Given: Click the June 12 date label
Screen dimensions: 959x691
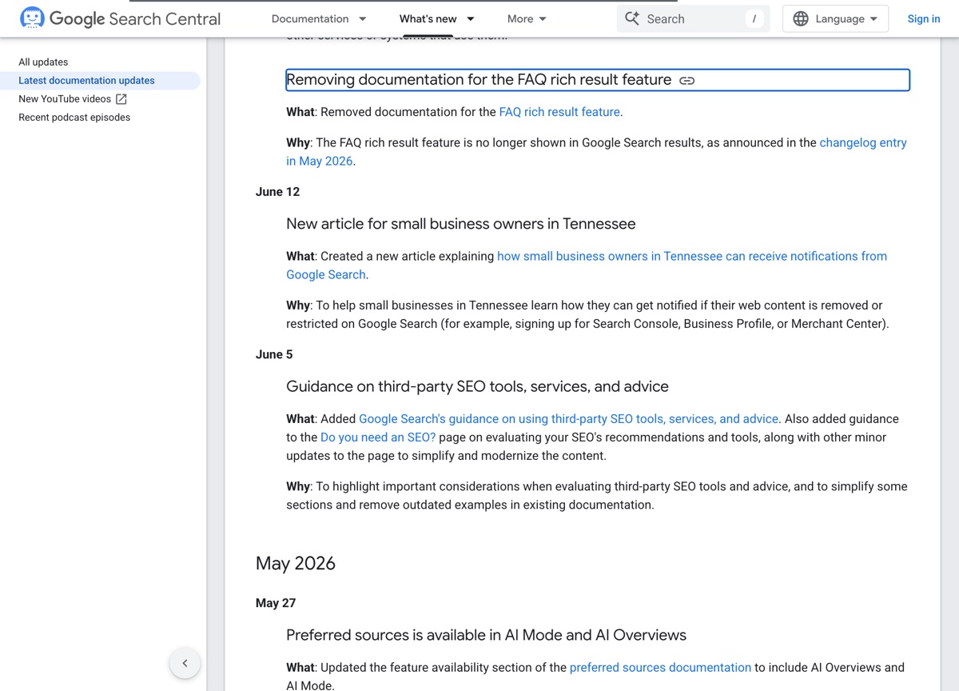Looking at the screenshot, I should click(x=277, y=192).
